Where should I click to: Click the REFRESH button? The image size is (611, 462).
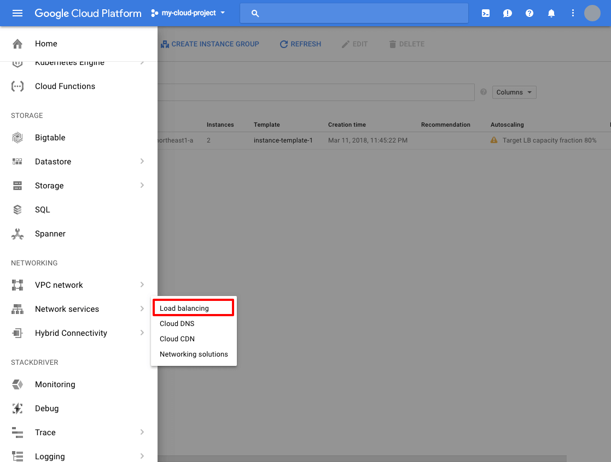[x=300, y=44]
